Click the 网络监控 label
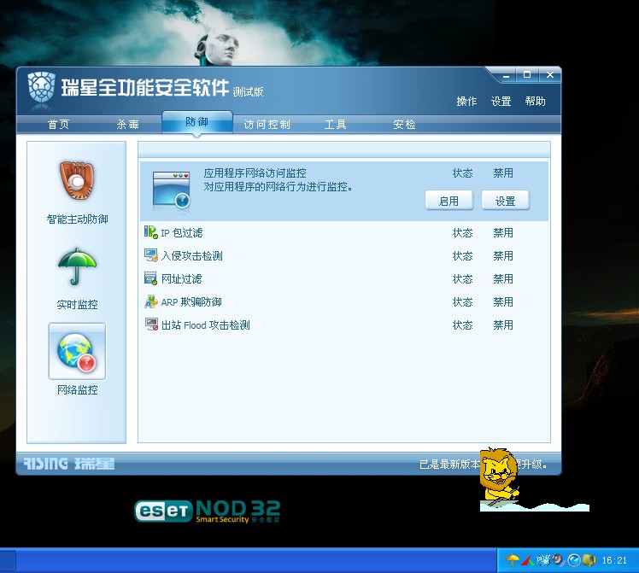This screenshot has width=639, height=573. pos(77,390)
